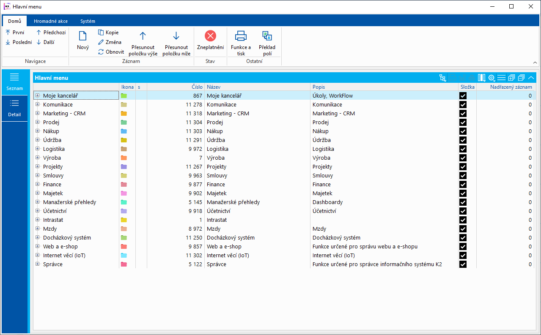Expand the Prodej tree node
This screenshot has height=335, width=541.
coord(38,123)
